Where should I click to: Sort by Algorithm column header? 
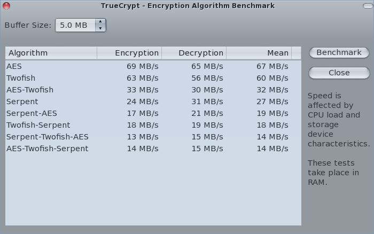[51, 53]
